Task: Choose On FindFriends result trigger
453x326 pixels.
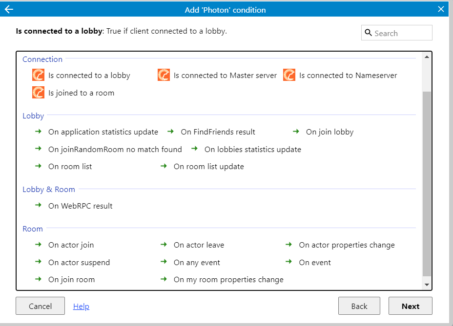Action: 218,132
